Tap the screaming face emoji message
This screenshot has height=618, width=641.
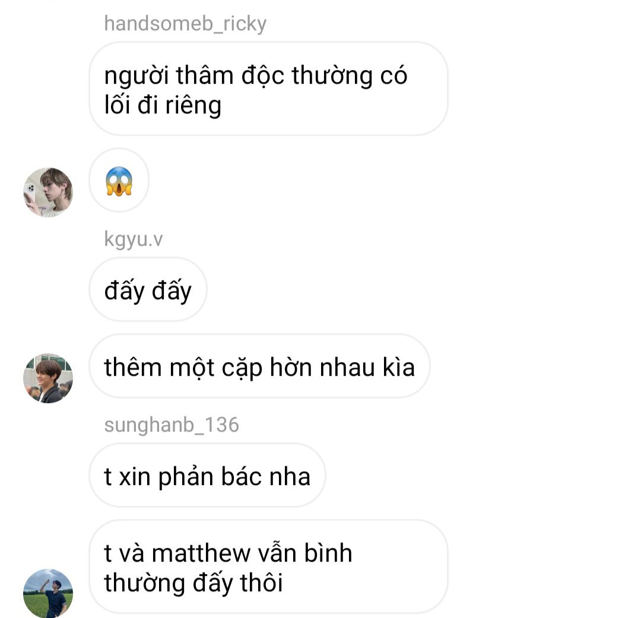click(119, 181)
